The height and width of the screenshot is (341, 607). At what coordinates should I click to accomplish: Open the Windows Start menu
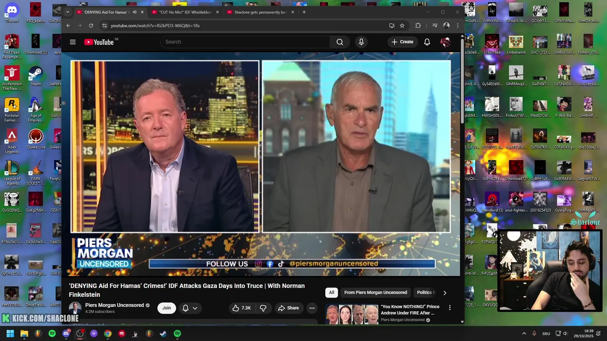(10, 333)
